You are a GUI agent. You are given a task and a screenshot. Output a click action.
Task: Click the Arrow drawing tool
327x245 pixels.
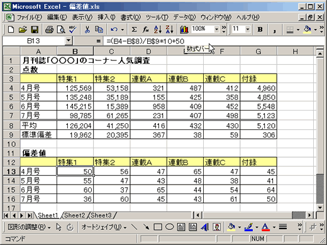146,227
